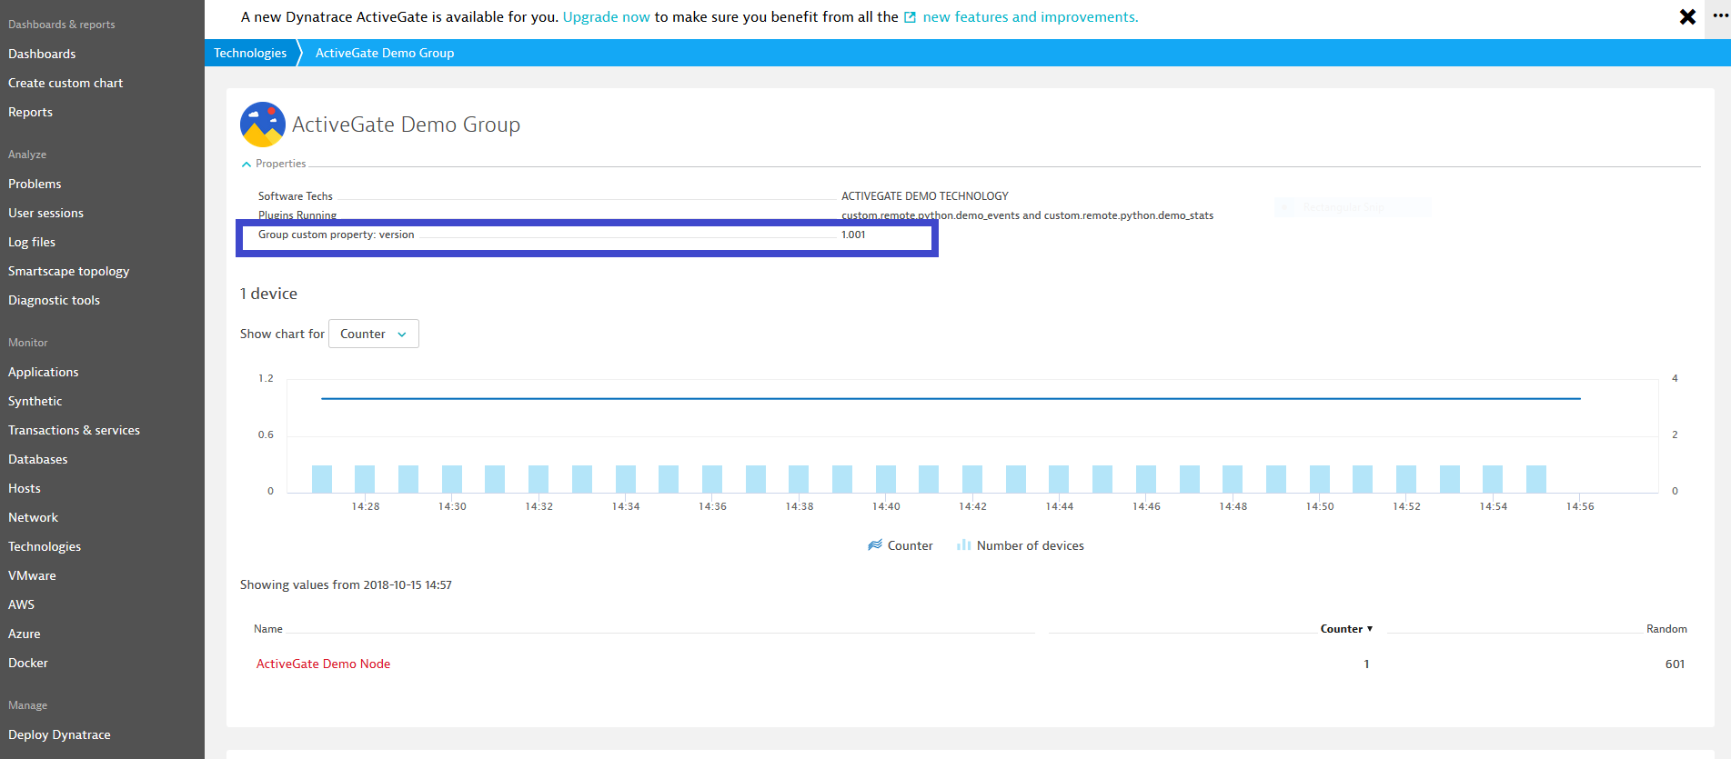The image size is (1731, 759).
Task: Open Hosts page
Action: 25,488
